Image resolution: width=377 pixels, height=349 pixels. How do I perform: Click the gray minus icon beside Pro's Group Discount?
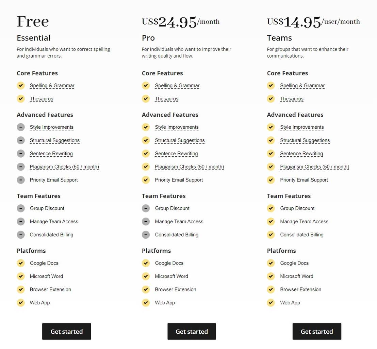coord(146,208)
